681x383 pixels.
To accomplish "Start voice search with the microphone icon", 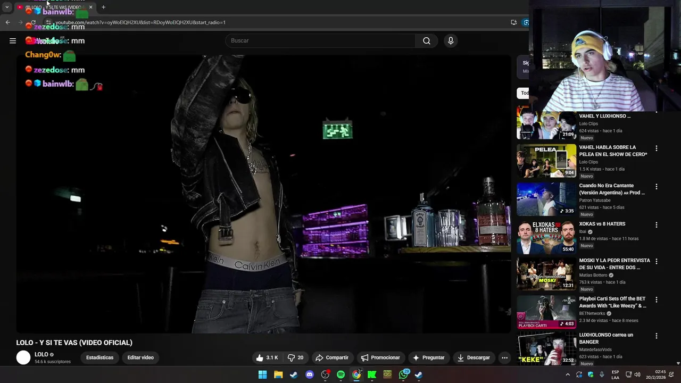I will click(451, 40).
